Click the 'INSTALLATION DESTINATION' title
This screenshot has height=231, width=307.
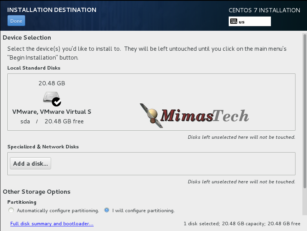click(52, 10)
